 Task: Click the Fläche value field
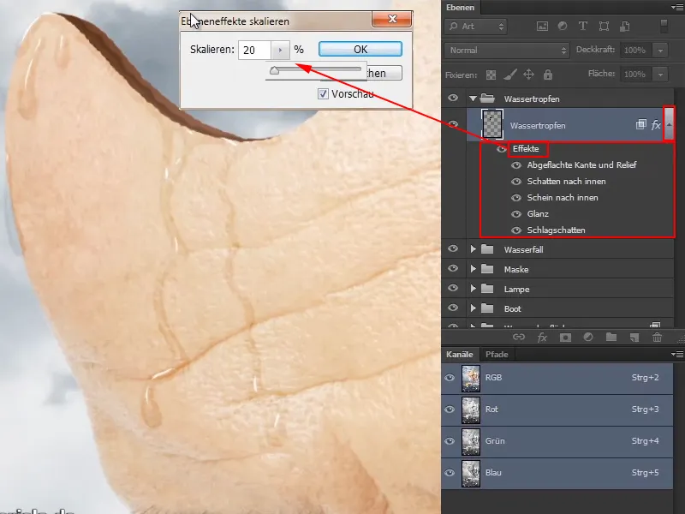coord(635,75)
